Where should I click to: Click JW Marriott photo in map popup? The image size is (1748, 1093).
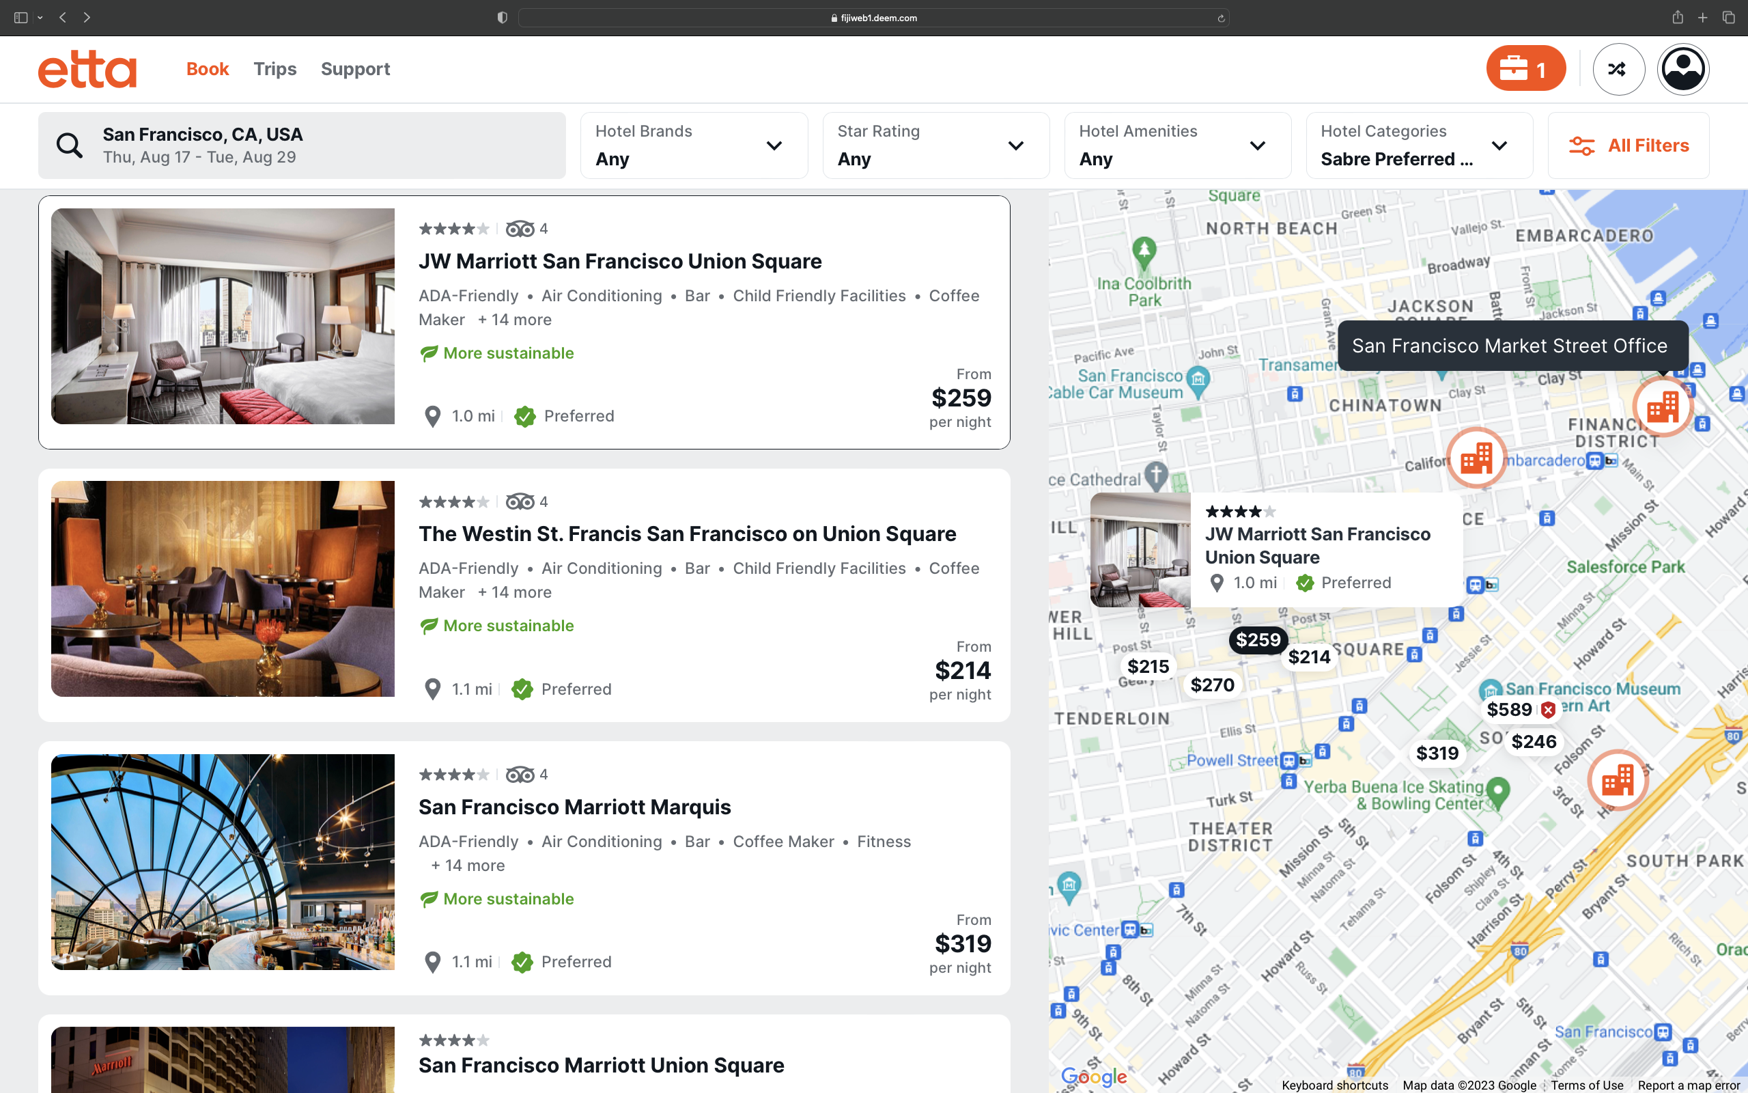(x=1140, y=550)
